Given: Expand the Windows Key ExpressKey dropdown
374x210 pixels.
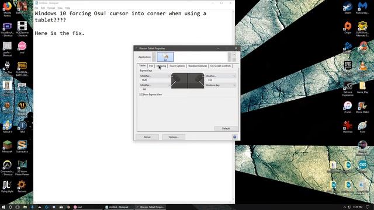Looking at the screenshot, I should 220,85.
